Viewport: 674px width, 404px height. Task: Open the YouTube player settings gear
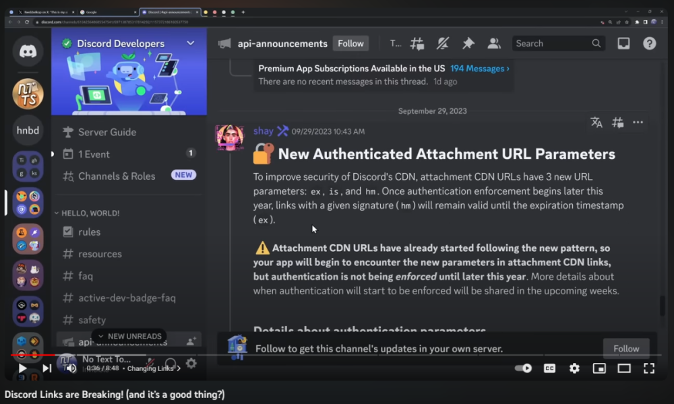[x=574, y=368]
